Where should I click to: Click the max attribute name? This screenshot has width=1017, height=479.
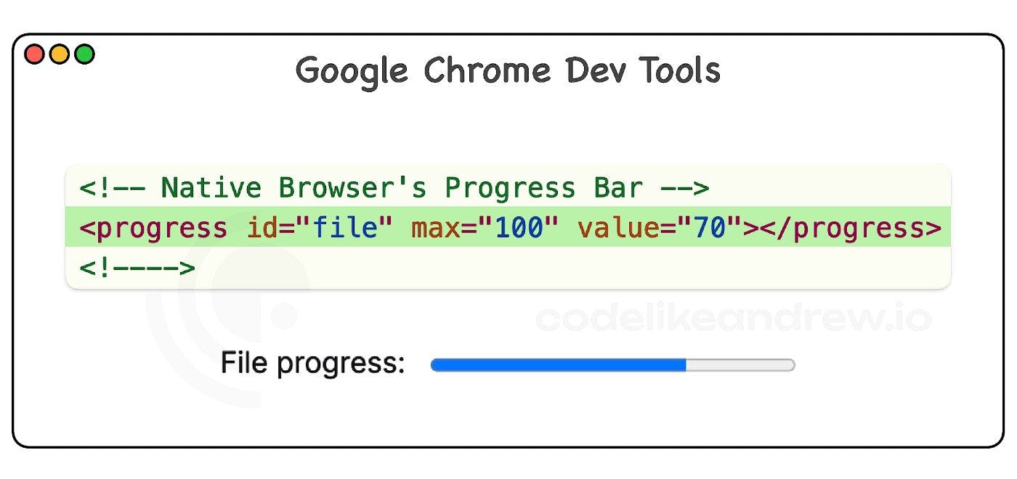(x=437, y=229)
